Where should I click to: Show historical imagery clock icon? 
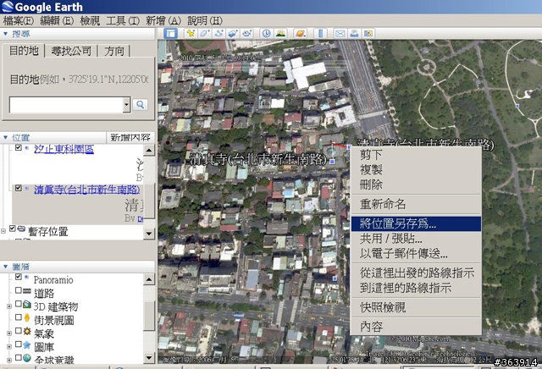click(x=266, y=34)
